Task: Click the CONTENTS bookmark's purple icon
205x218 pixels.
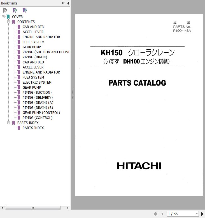Action: (x=13, y=22)
